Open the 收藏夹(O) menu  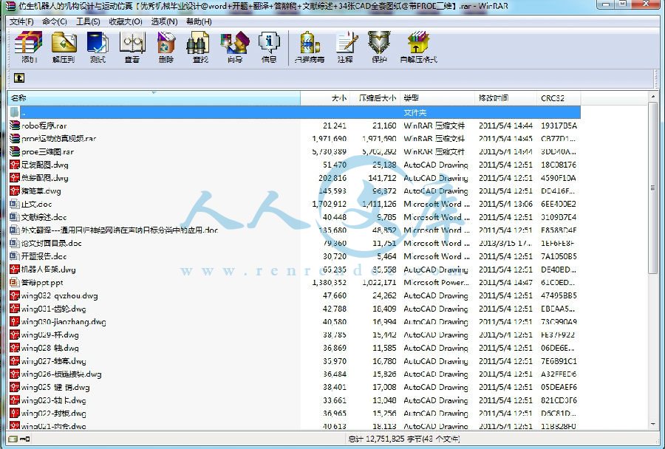126,21
